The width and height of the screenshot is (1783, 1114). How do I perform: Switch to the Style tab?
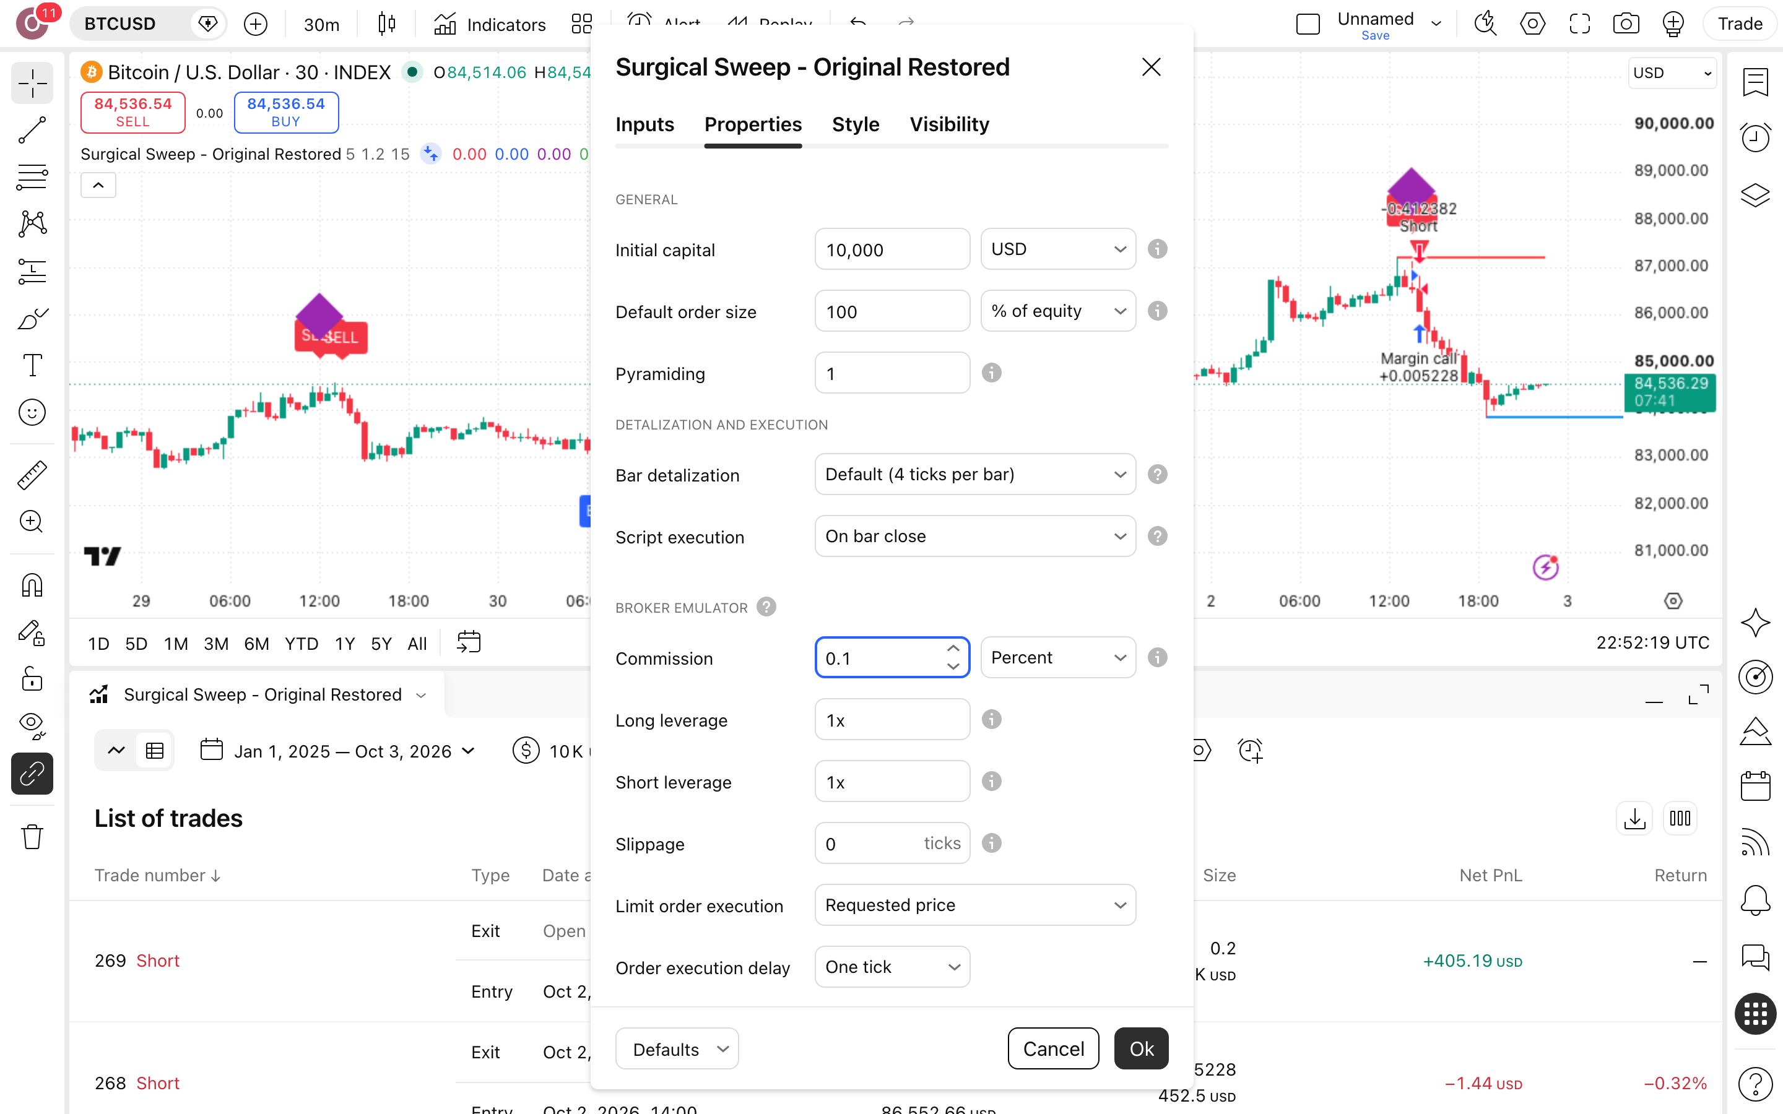tap(856, 124)
